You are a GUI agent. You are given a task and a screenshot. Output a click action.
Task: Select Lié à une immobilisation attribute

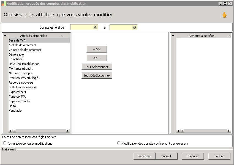pos(39,64)
